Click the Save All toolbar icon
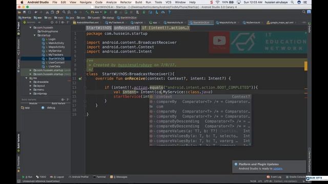 (x=24, y=12)
